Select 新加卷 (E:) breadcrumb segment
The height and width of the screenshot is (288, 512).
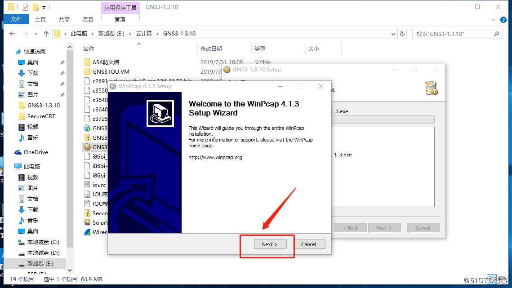(x=111, y=34)
